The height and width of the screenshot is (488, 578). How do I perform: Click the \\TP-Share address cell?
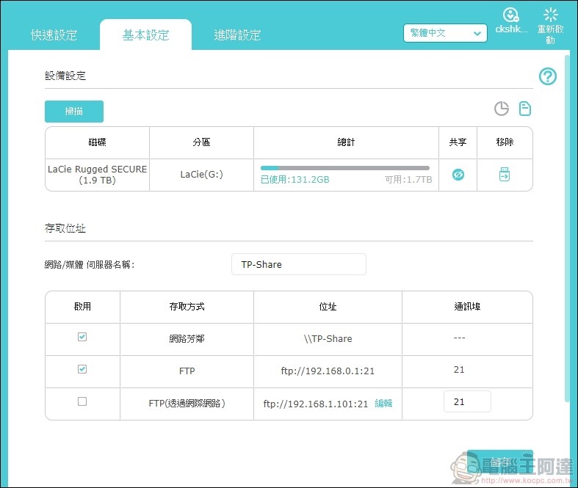(328, 339)
